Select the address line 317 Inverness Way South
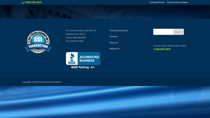Viewport: 210px width, 118px height. [x=81, y=30]
